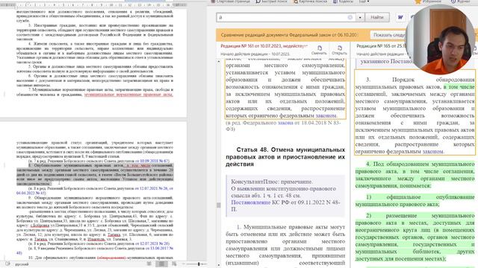This screenshot has height=268, width=478.
Task: Switch to Print Layout view in the Word status bar
Action: [x=161, y=264]
